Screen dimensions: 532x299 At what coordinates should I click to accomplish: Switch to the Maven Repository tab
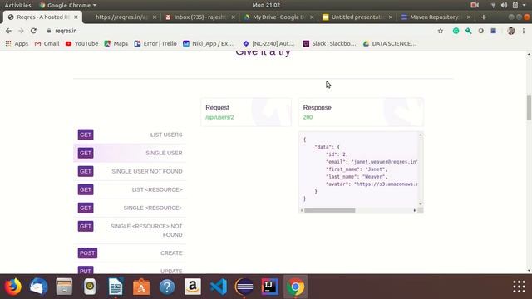click(435, 17)
